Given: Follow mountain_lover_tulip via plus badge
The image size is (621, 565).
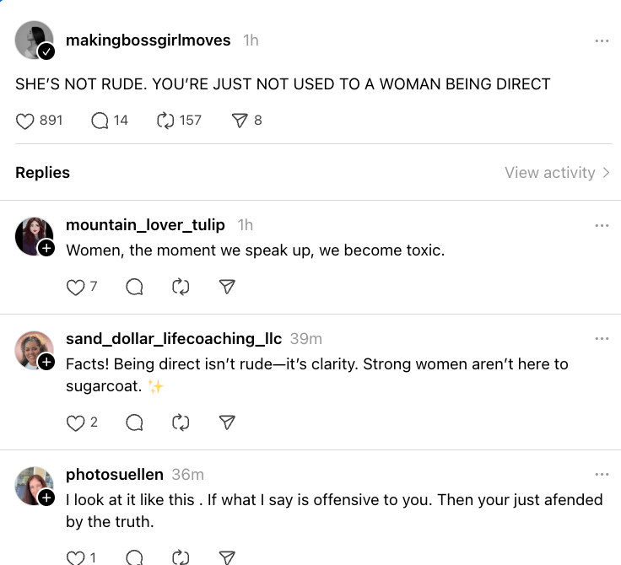Looking at the screenshot, I should [47, 248].
